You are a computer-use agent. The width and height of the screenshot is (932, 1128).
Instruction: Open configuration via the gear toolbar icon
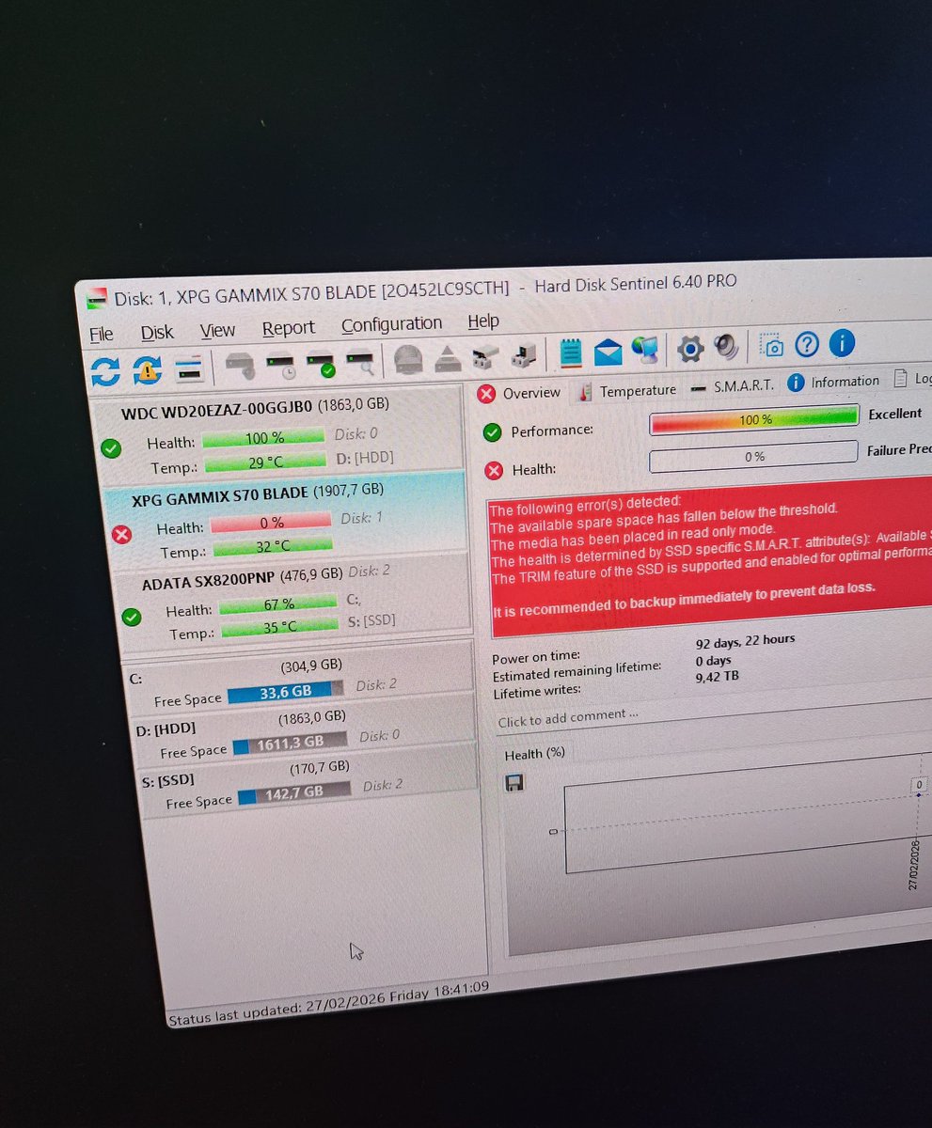click(690, 349)
